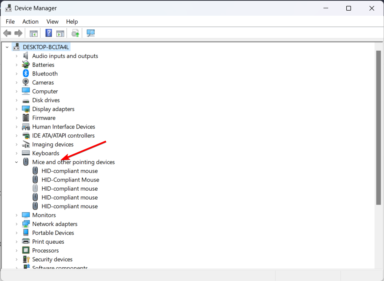
Task: Collapse the DESKTOP-BCLTA4L root node
Action: [x=7, y=47]
